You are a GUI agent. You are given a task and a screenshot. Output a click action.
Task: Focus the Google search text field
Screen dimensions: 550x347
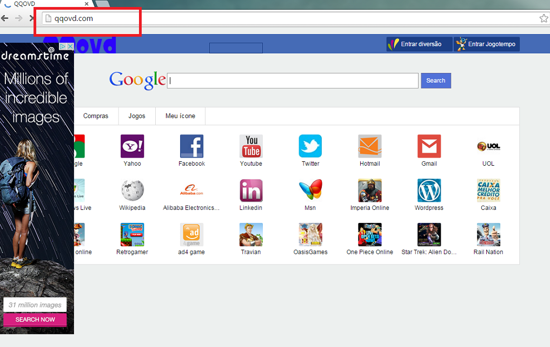(293, 81)
